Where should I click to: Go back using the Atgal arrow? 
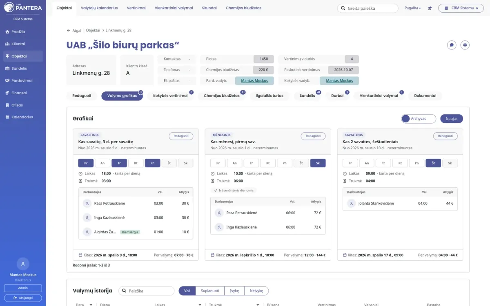coord(74,31)
